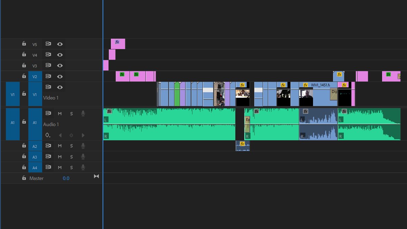Mute track A4

(60, 168)
